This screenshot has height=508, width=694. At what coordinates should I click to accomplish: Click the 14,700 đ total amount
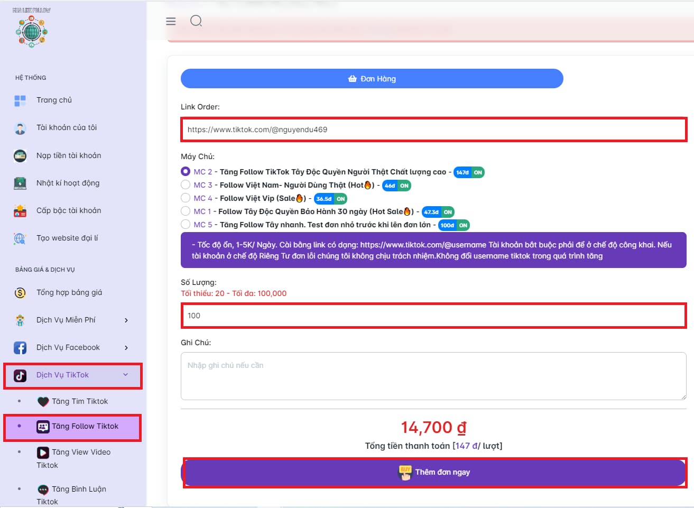point(433,427)
